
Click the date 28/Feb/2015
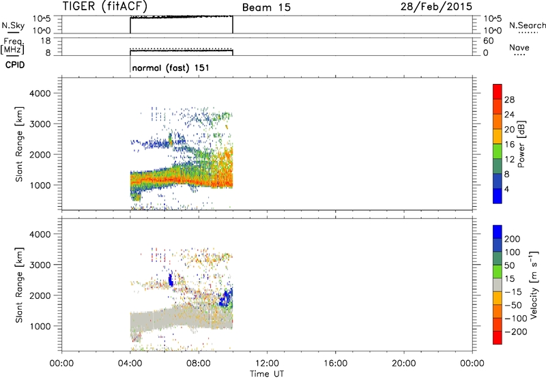point(436,7)
